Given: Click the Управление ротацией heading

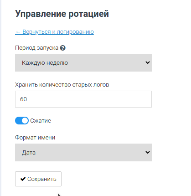Looking at the screenshot, I should [x=62, y=14].
